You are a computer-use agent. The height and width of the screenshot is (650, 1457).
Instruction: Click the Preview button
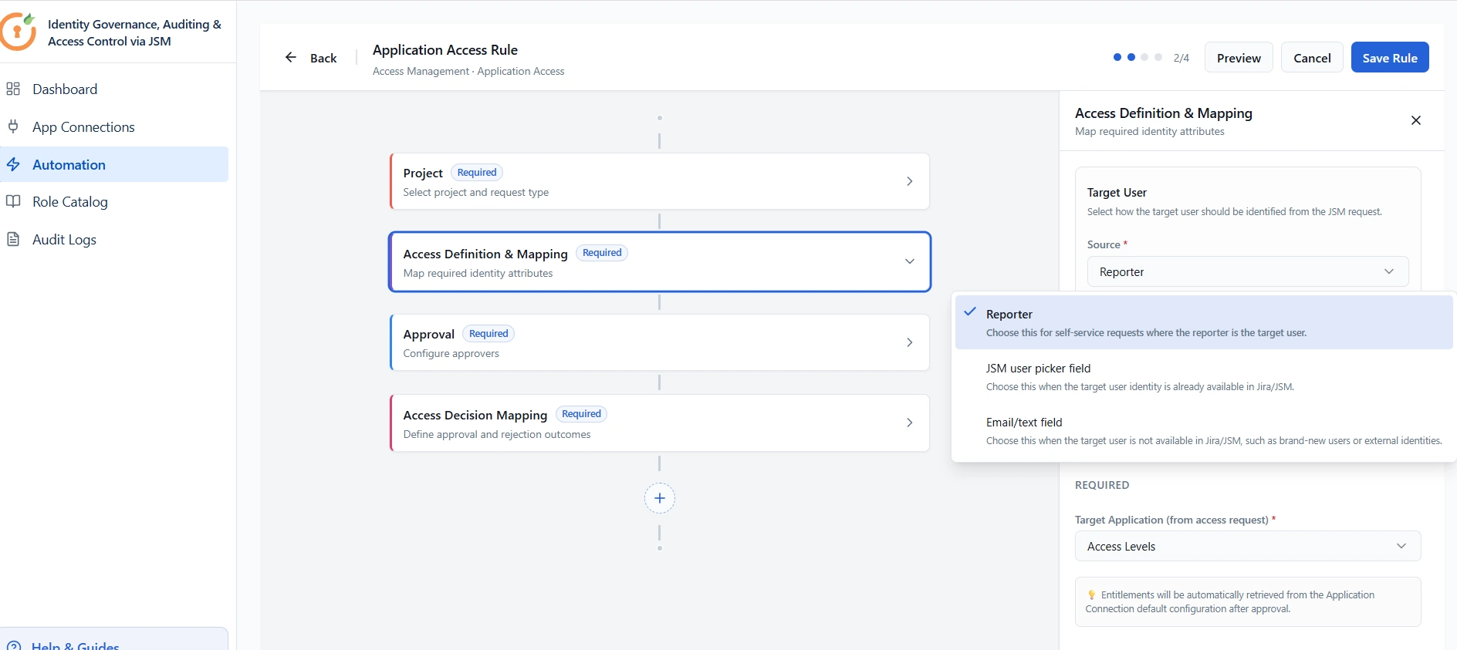click(x=1239, y=57)
